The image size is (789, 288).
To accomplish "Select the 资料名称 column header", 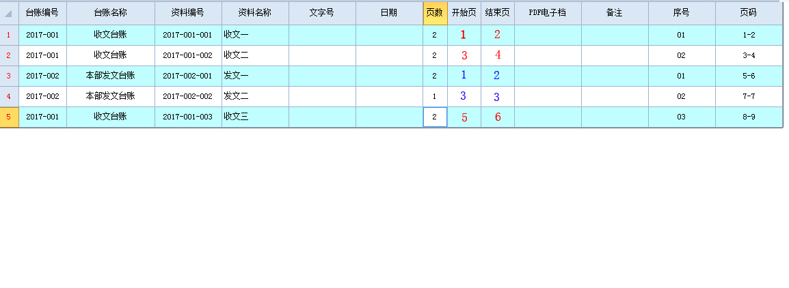I will pyautogui.click(x=255, y=13).
